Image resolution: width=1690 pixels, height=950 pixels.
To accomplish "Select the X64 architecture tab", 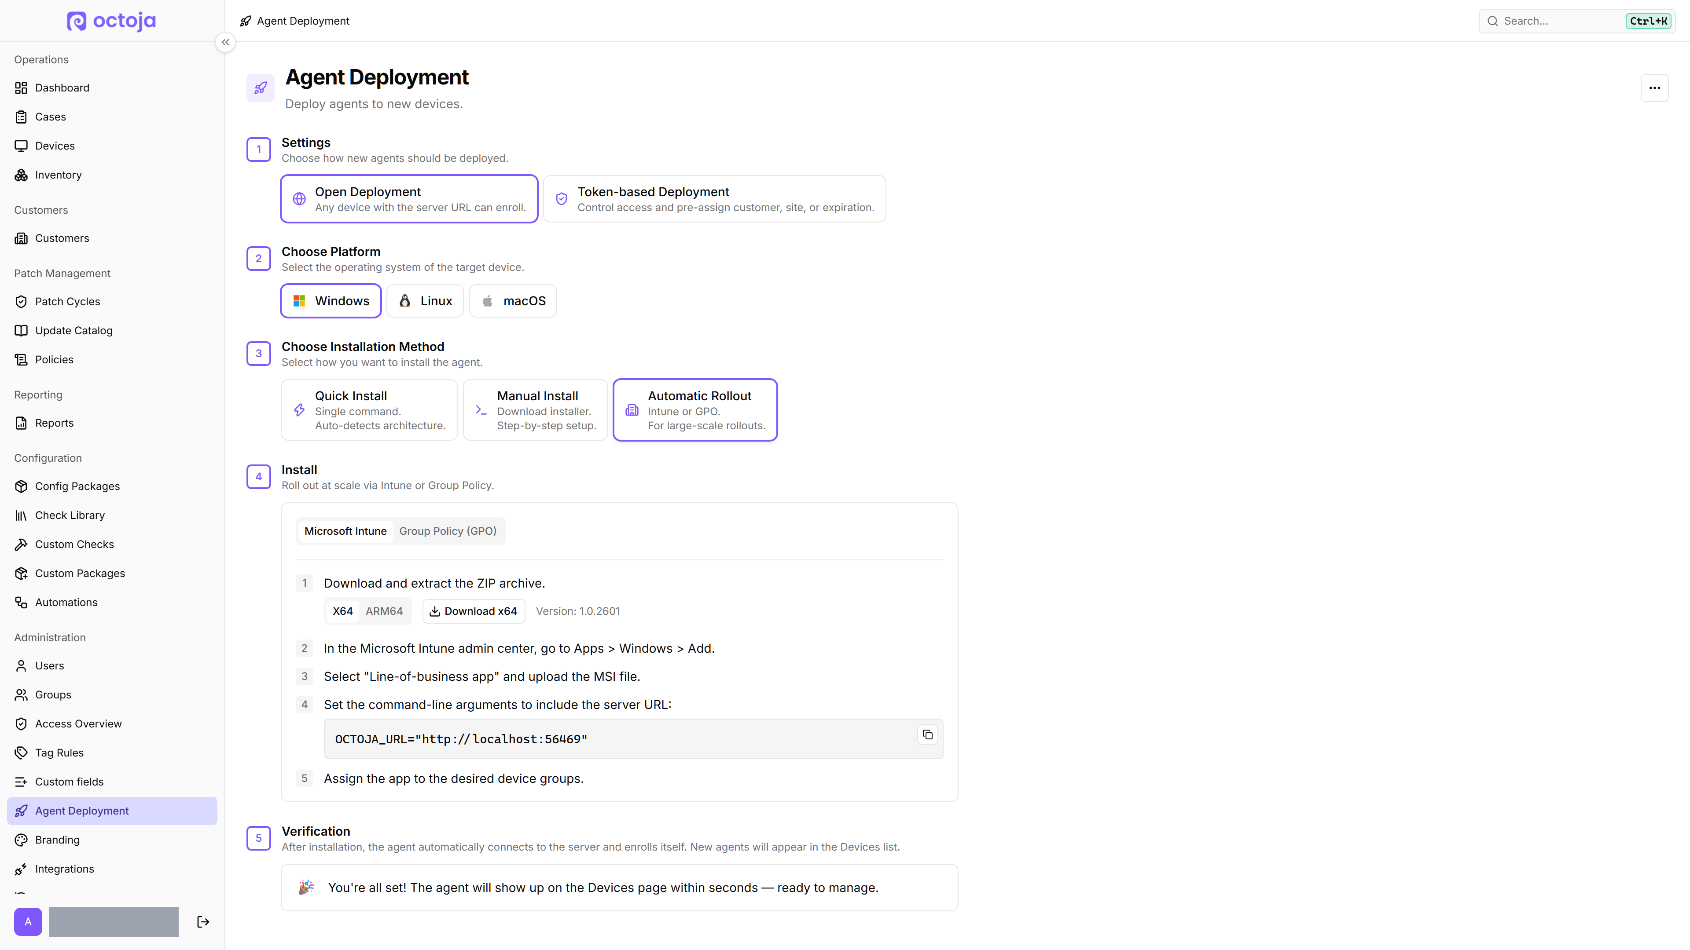I will point(342,611).
